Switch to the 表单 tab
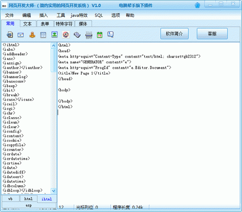This screenshot has height=212, width=242. (45, 24)
